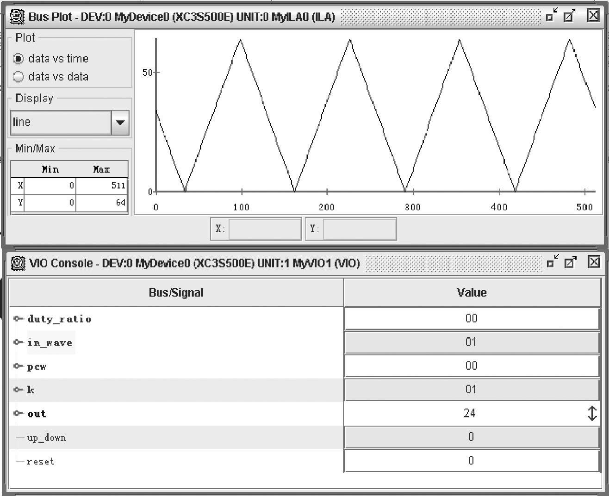Expand the in_wave bus
Image resolution: width=609 pixels, height=496 pixels.
pos(18,342)
